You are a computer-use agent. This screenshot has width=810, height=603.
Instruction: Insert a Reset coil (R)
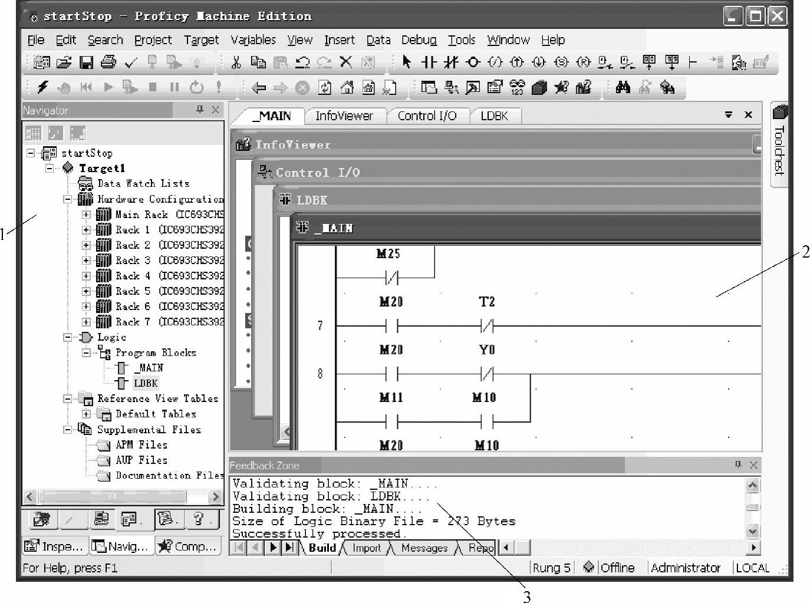[583, 62]
